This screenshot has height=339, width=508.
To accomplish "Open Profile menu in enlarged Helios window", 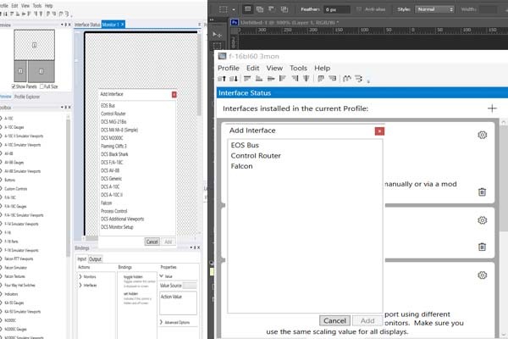I will tap(229, 68).
